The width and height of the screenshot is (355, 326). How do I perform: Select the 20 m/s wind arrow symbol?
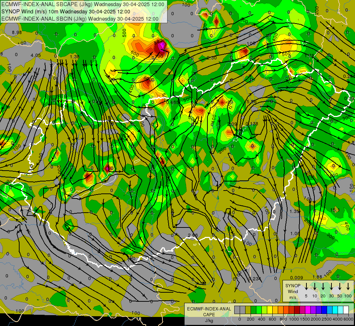tap(323, 287)
